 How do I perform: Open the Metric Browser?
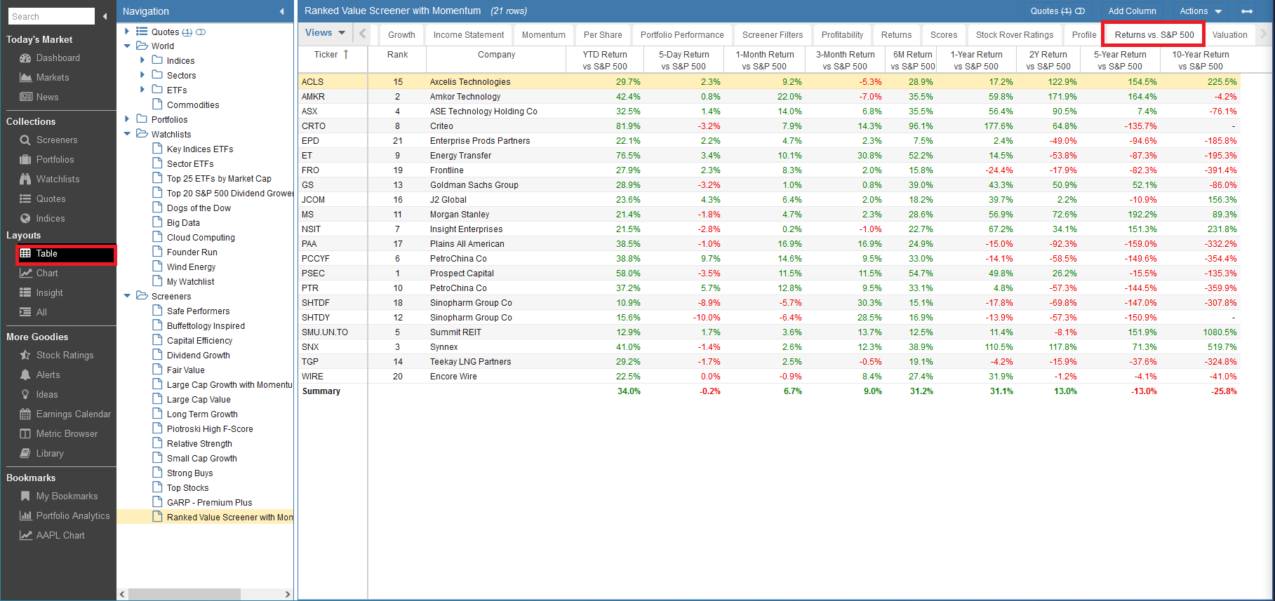pos(67,433)
